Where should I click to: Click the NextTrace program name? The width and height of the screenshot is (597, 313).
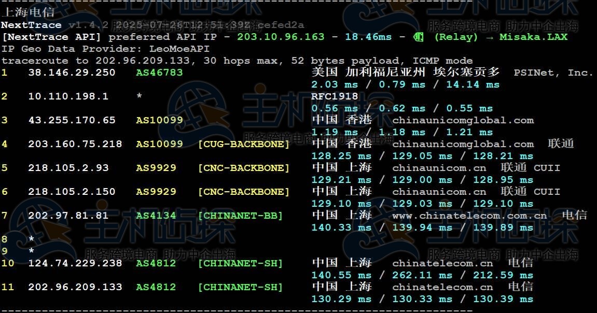pyautogui.click(x=31, y=25)
